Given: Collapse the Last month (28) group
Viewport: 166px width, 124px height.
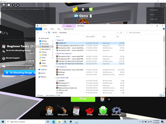Looking at the screenshot, I should [x=55, y=78].
